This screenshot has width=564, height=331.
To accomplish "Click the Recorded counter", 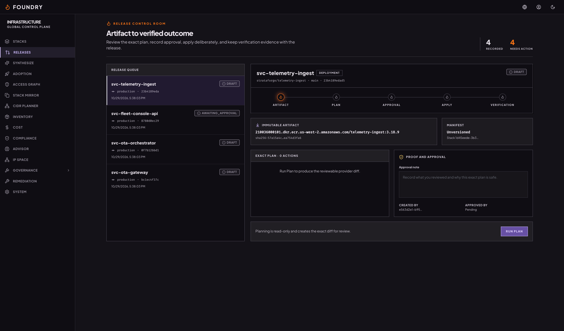I will tap(494, 44).
